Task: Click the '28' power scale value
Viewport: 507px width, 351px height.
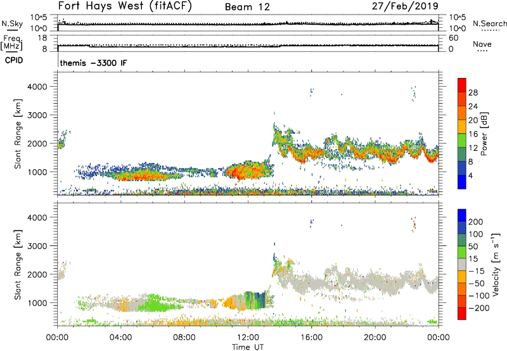Action: click(473, 93)
